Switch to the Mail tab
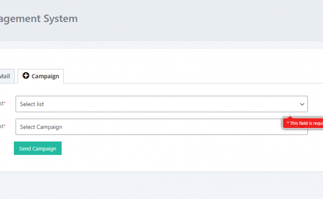This screenshot has width=323, height=199. pyautogui.click(x=6, y=76)
